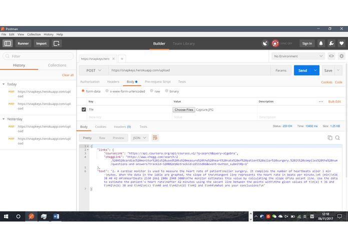Switch to Team Library view
The width and height of the screenshot is (348, 247).
184,43
